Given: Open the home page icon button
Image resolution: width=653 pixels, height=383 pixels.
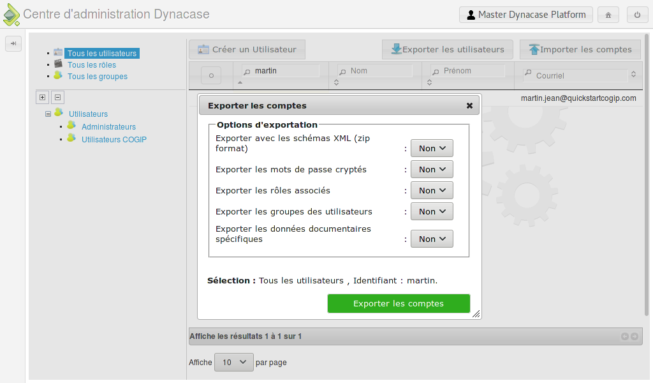Looking at the screenshot, I should (608, 15).
